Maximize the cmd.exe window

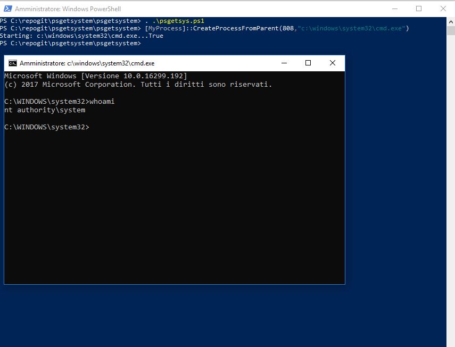(308, 63)
